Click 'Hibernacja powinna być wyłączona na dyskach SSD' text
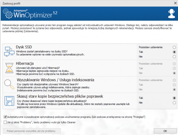This screenshot has height=135, width=178. (45, 74)
